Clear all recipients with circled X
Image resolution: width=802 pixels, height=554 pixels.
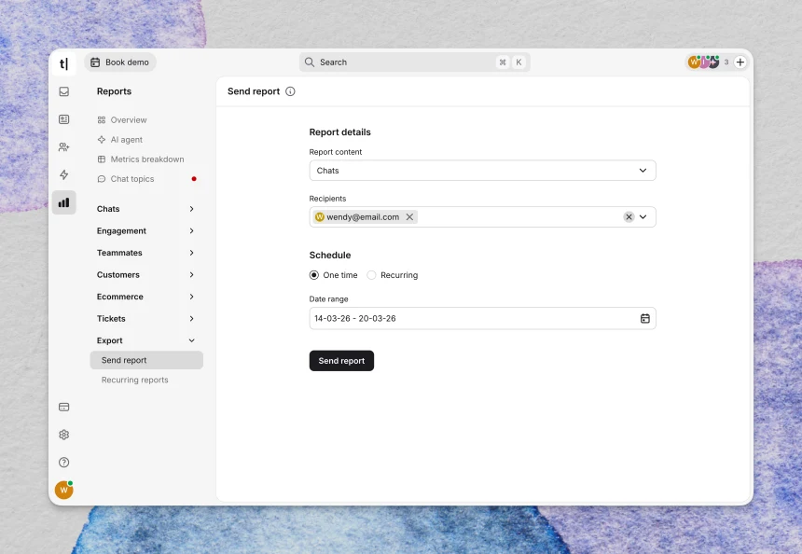click(x=629, y=217)
